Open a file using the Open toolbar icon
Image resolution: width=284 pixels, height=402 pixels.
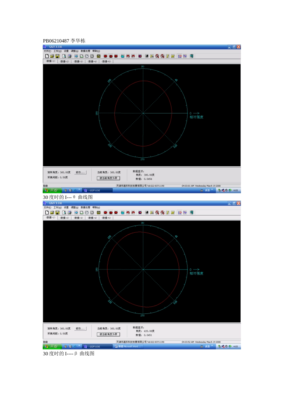point(52,56)
